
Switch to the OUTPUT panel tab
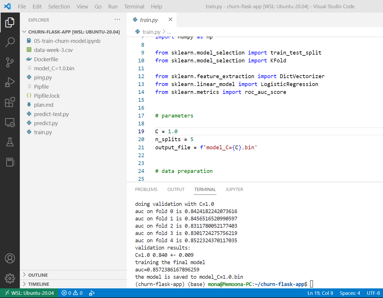(x=176, y=189)
